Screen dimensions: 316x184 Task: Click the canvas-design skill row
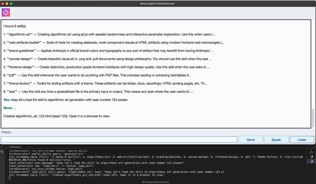coord(107,59)
